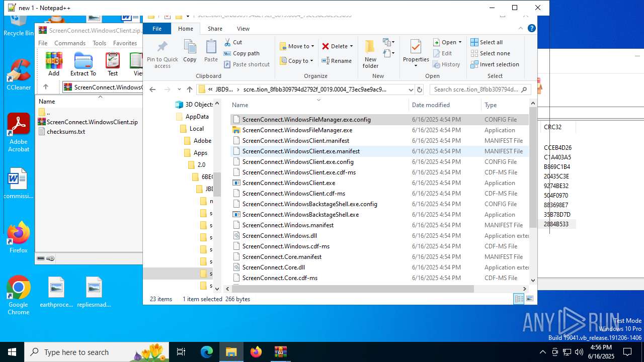The image size is (644, 362).
Task: Select checksums.txt in WinRAR
Action: click(x=66, y=132)
